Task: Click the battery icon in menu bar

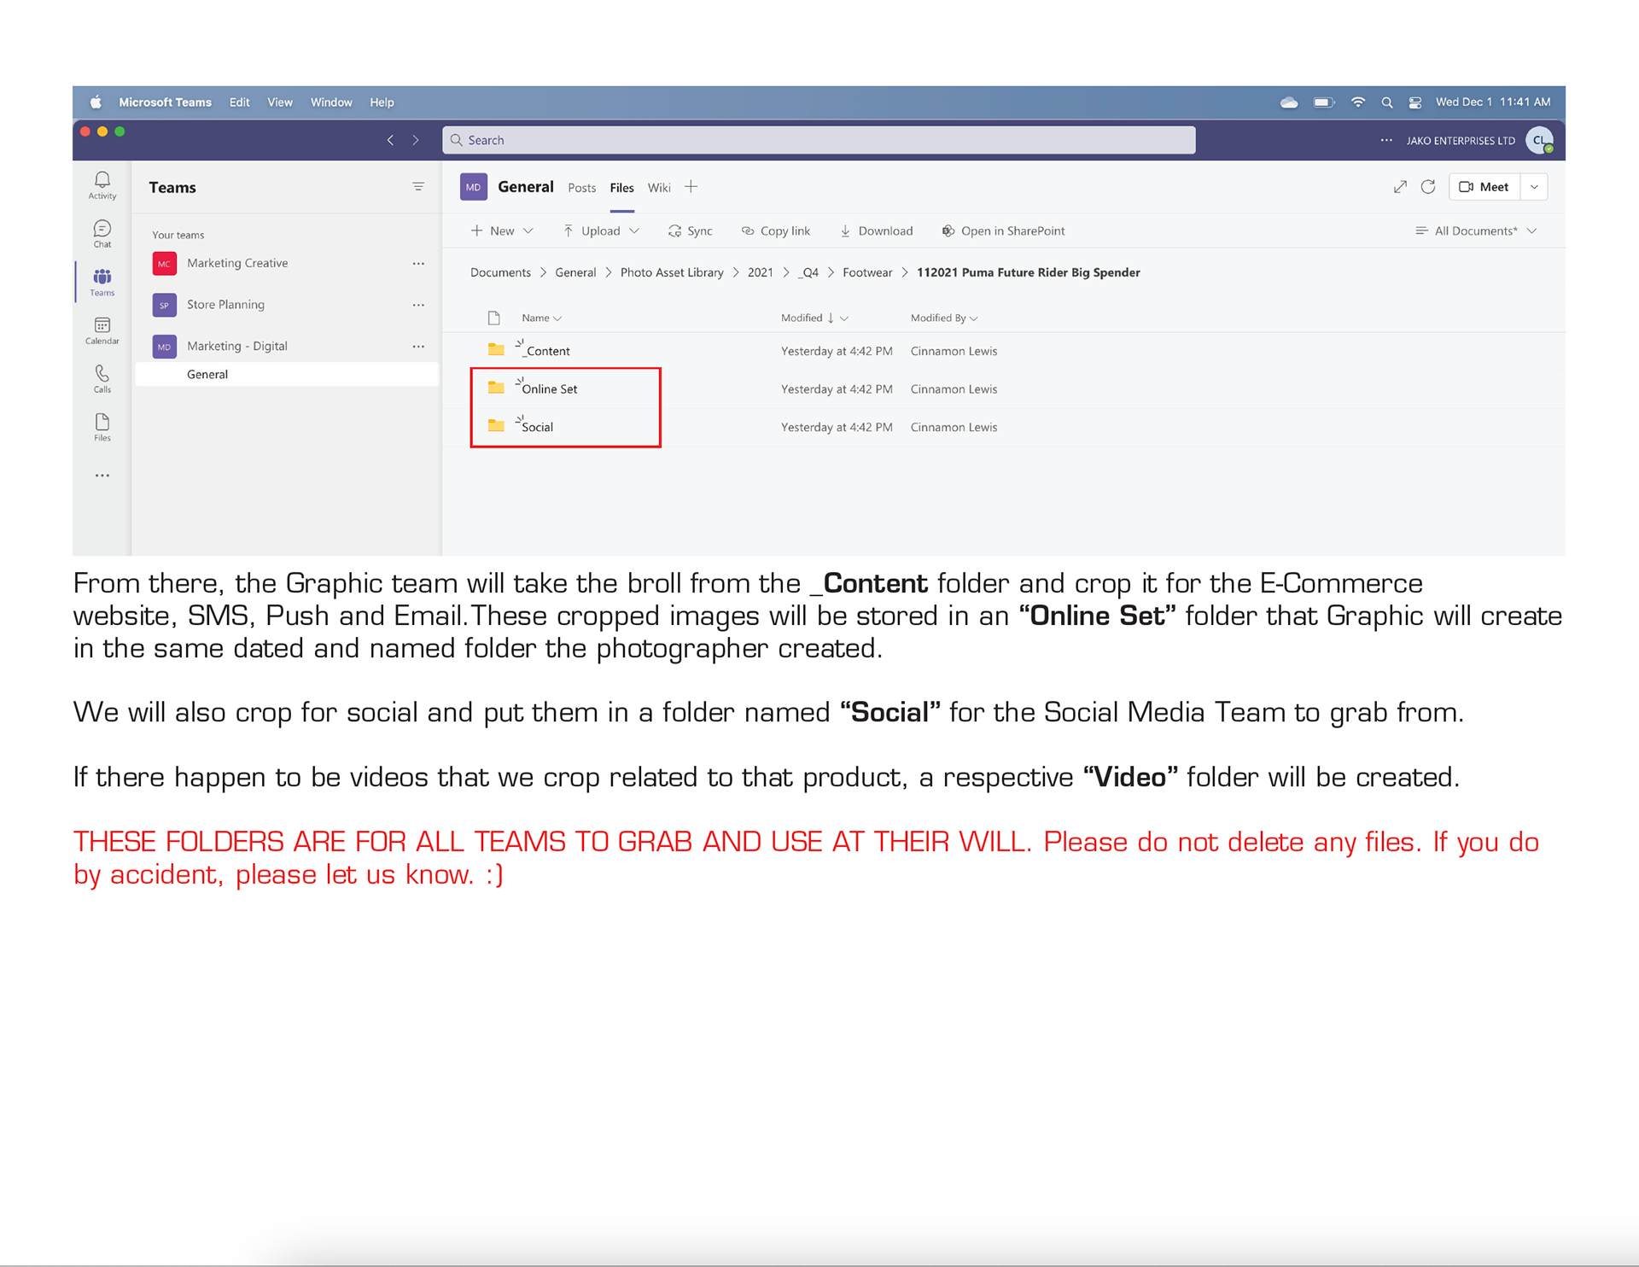Action: coord(1324,102)
